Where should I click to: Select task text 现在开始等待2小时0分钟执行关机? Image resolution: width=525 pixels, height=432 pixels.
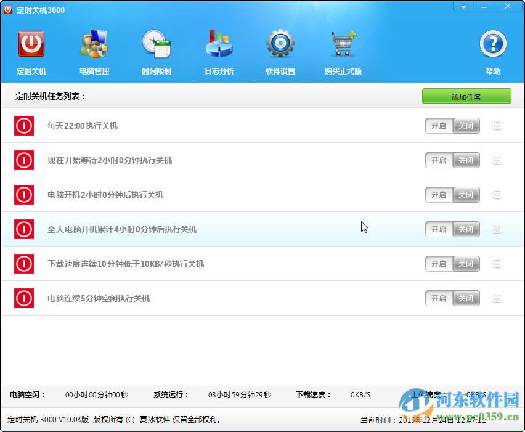[x=110, y=160]
